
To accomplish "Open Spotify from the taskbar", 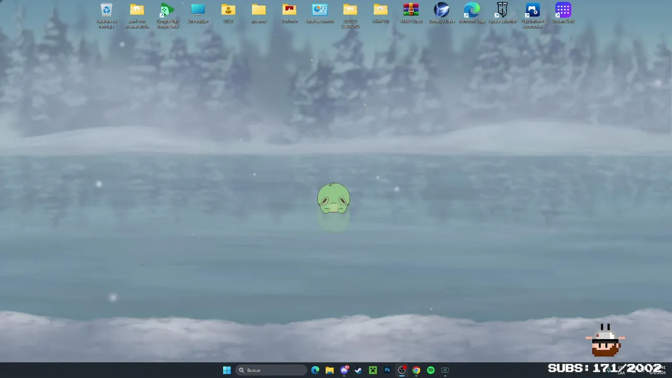I will tap(430, 370).
